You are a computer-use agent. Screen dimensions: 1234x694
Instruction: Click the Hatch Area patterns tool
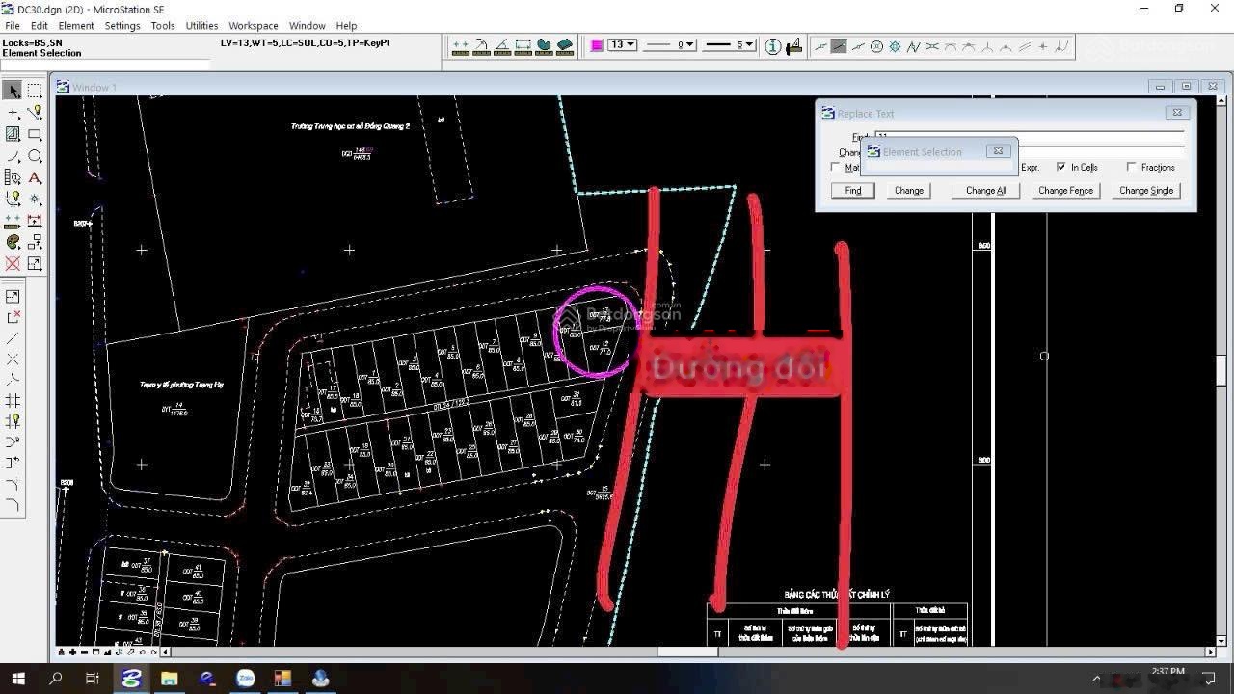point(13,135)
